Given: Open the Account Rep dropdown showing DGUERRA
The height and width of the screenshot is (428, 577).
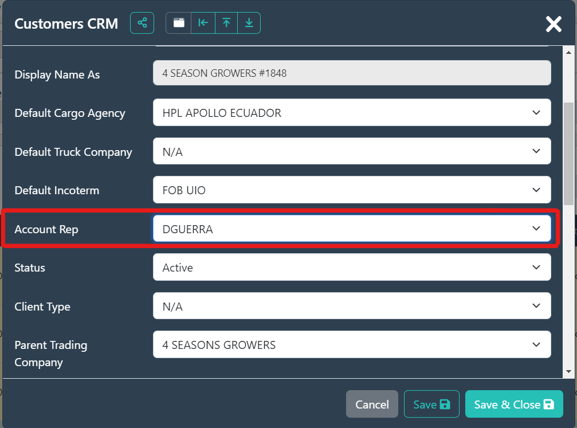Looking at the screenshot, I should pyautogui.click(x=351, y=229).
